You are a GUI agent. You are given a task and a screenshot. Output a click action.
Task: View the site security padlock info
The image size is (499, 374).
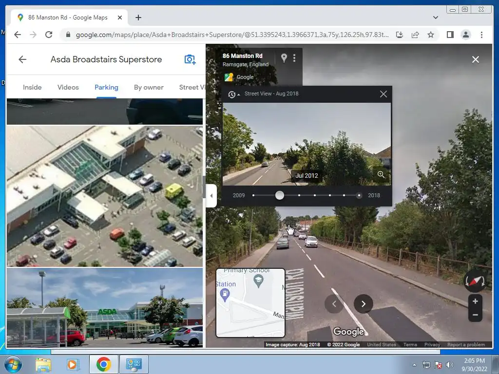point(68,35)
